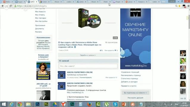Switch to Google Chrome in the taskbar
190x107 pixels.
[20, 104]
